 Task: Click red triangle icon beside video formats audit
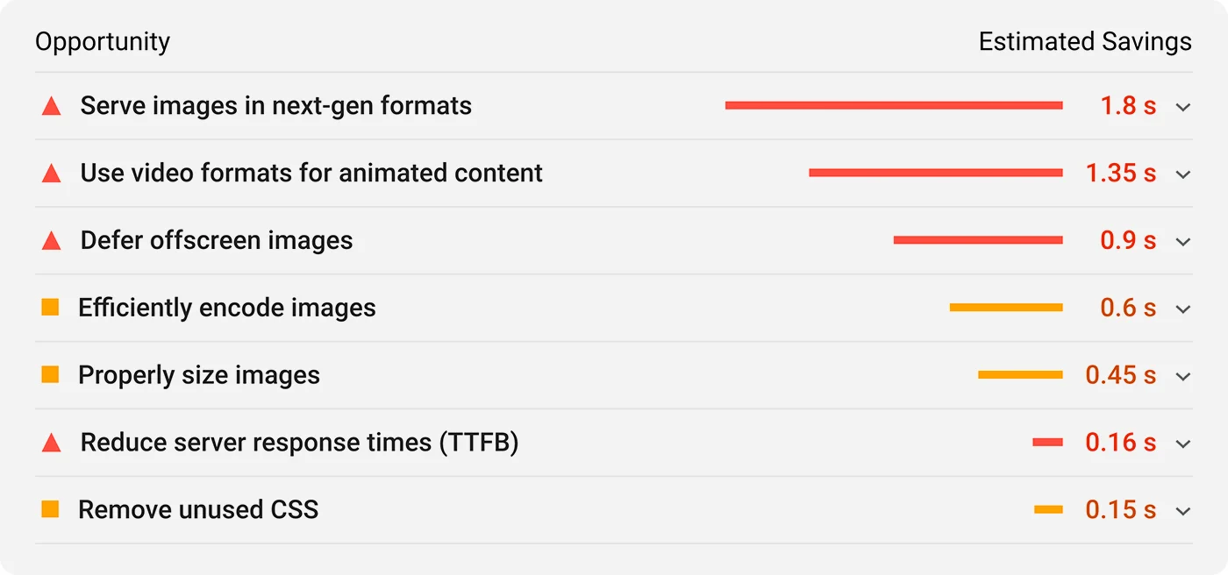(x=52, y=174)
